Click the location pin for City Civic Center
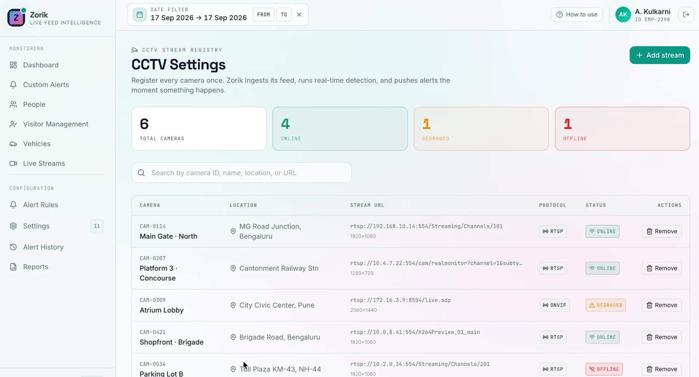The image size is (699, 377). tap(233, 305)
